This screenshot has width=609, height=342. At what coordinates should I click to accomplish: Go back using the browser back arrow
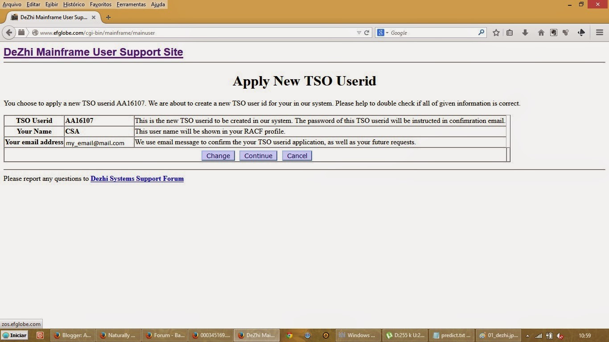click(x=9, y=33)
